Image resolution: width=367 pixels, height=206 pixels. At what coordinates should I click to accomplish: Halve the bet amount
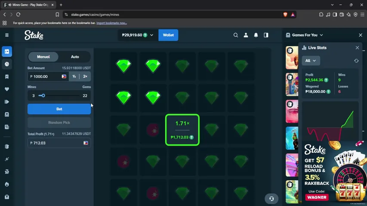74,76
